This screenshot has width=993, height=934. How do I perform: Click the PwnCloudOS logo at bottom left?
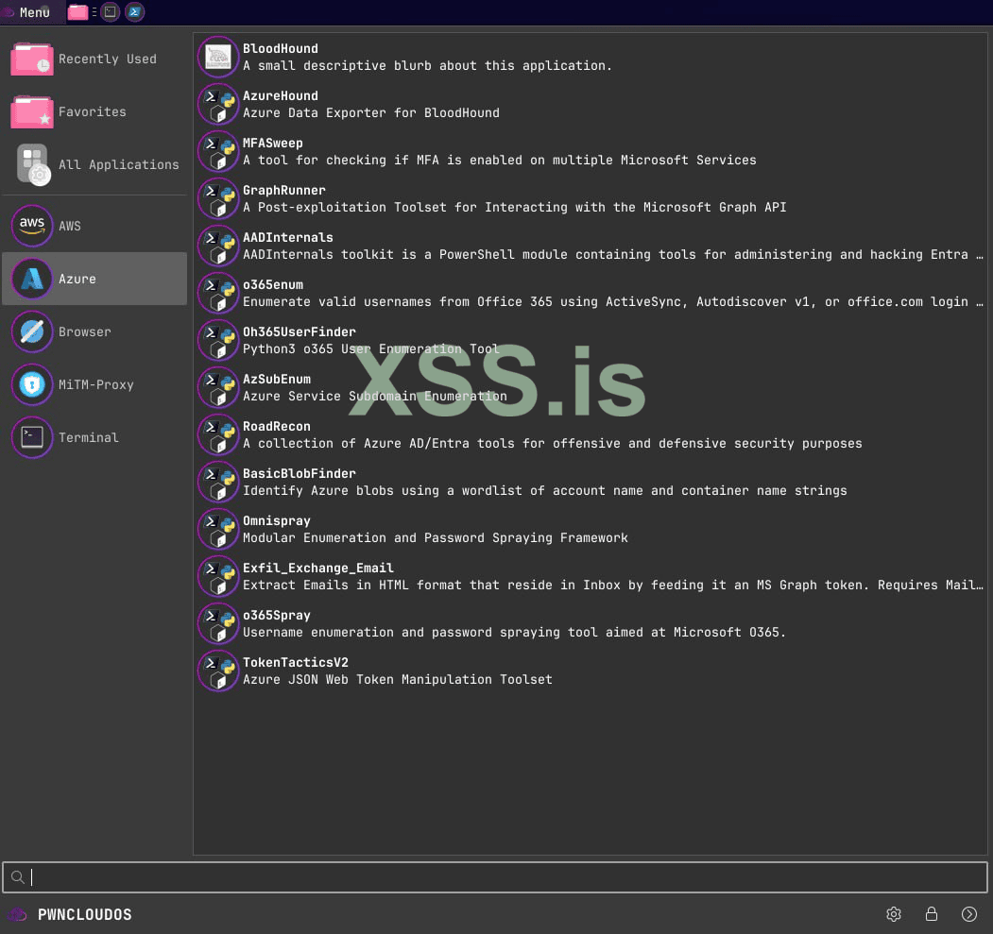click(x=17, y=914)
